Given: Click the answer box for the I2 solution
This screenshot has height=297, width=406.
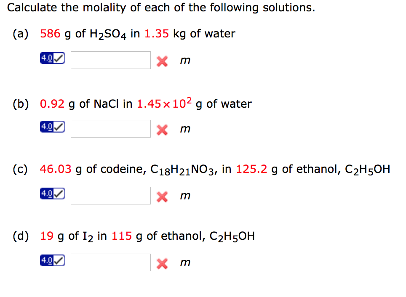Looking at the screenshot, I should (110, 263).
